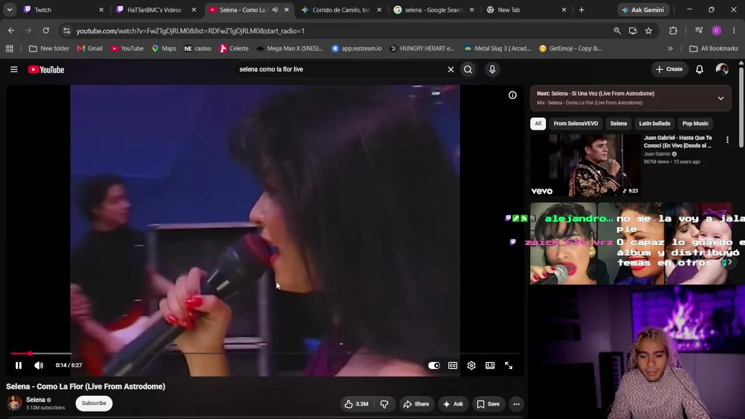Pause the playing video
This screenshot has width=745, height=419.
pyautogui.click(x=19, y=365)
